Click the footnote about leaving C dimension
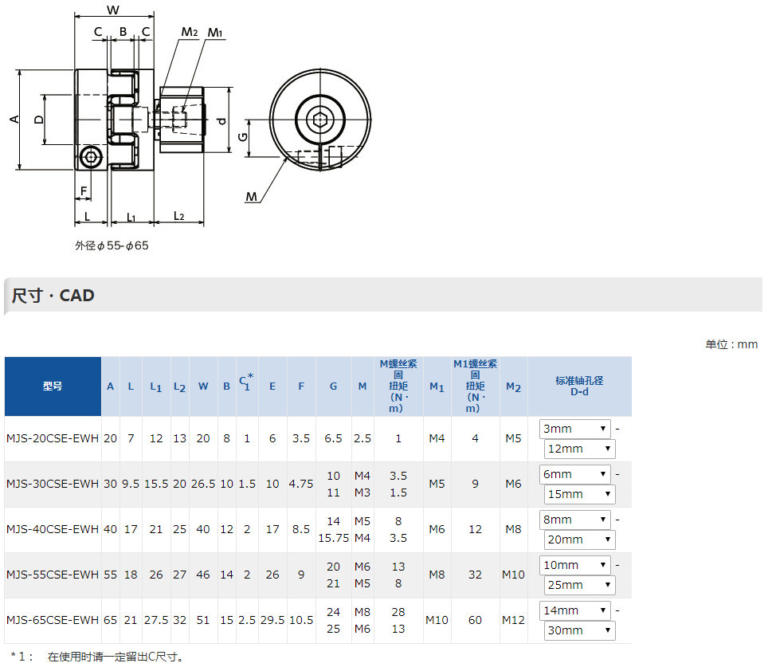Viewport: 768px width, 667px height. tap(97, 657)
